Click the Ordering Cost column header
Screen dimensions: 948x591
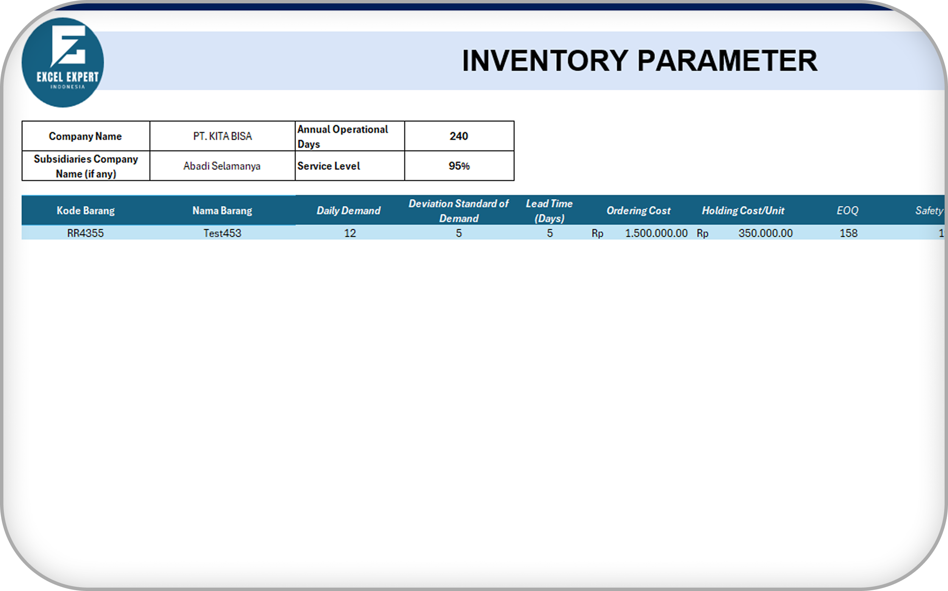pos(638,210)
